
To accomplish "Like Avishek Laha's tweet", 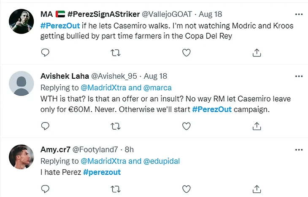I will 186,126.
